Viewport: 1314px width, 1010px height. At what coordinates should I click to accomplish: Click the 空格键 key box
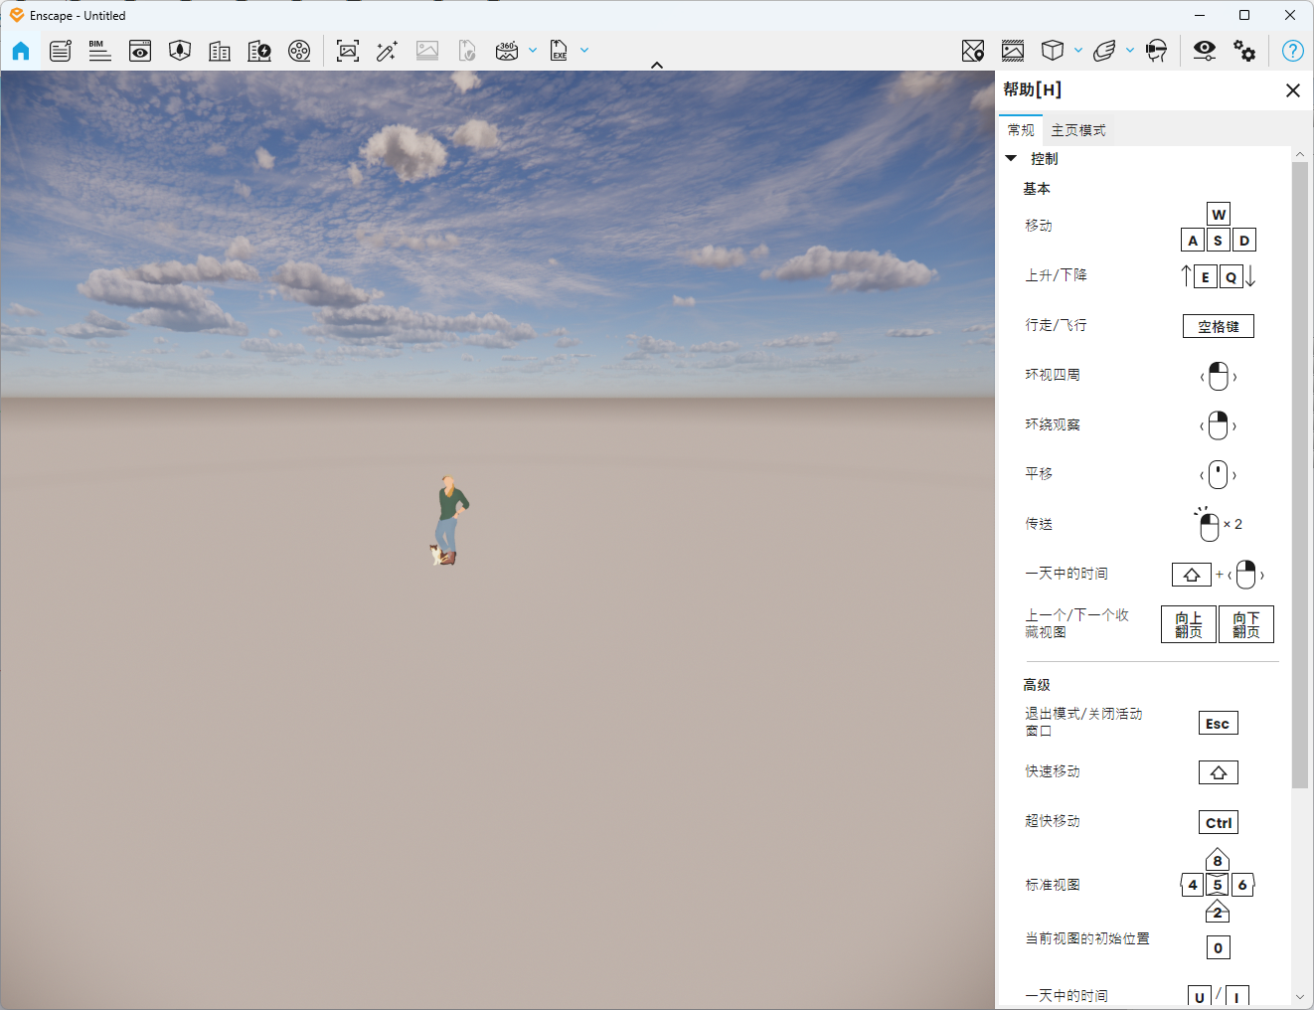[1219, 326]
